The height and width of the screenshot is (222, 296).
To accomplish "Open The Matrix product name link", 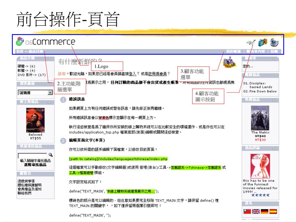I will pyautogui.click(x=260, y=132).
